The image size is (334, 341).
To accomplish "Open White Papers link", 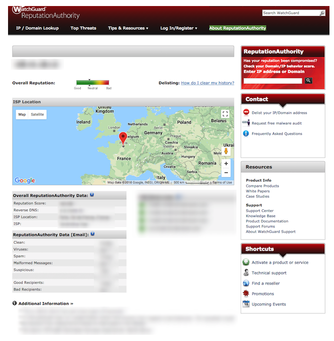I will pyautogui.click(x=258, y=191).
